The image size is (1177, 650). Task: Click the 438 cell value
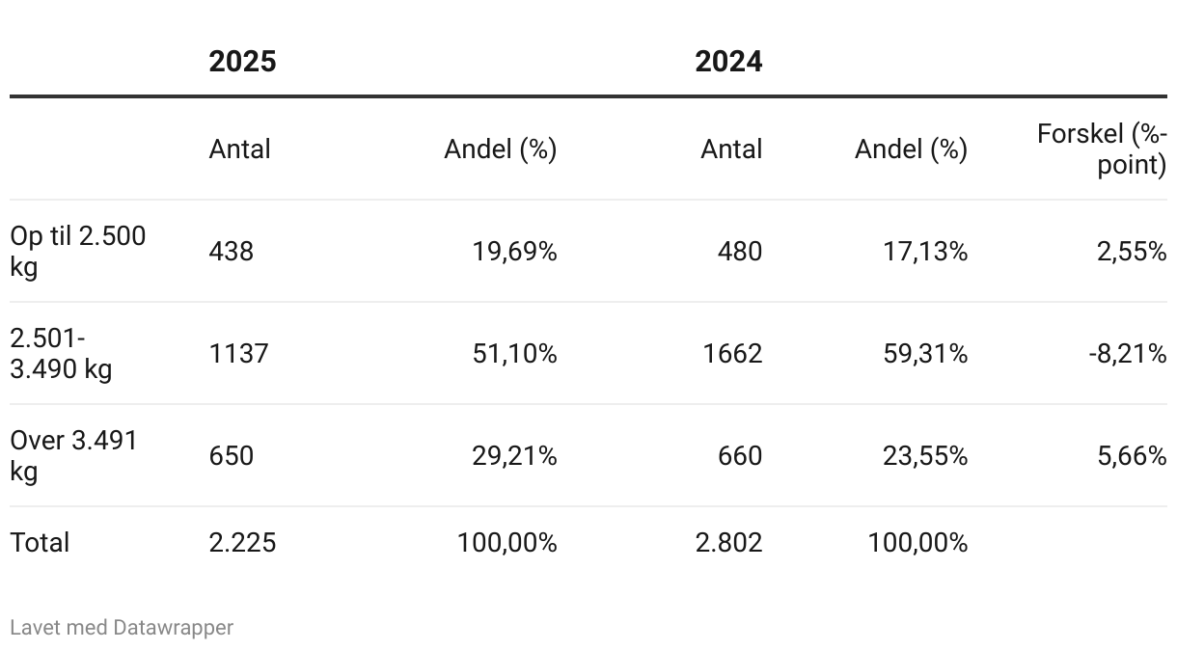point(232,251)
